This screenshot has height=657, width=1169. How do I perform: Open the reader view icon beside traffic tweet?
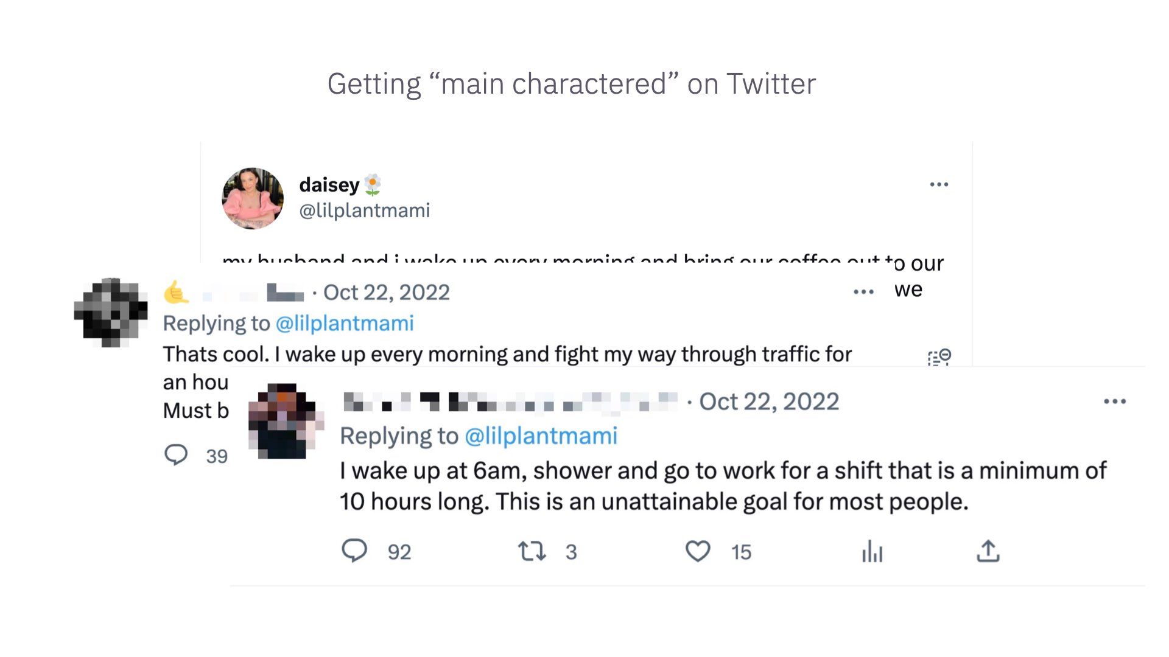click(939, 357)
